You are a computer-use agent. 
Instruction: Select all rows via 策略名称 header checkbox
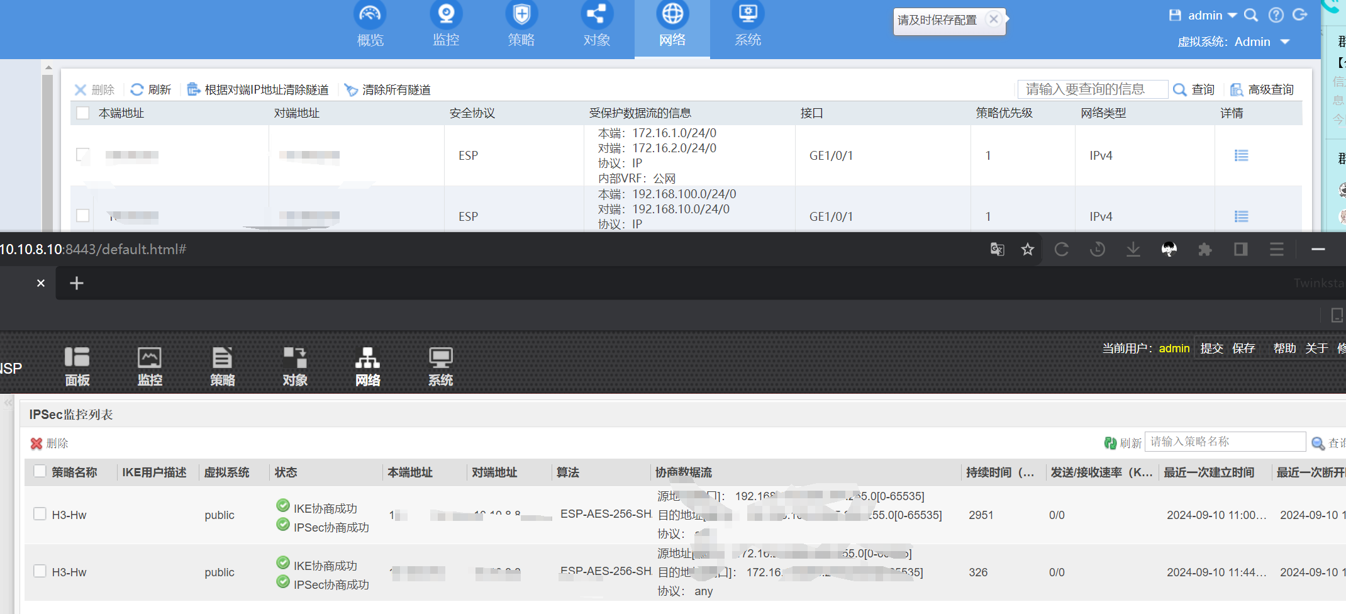(x=40, y=471)
